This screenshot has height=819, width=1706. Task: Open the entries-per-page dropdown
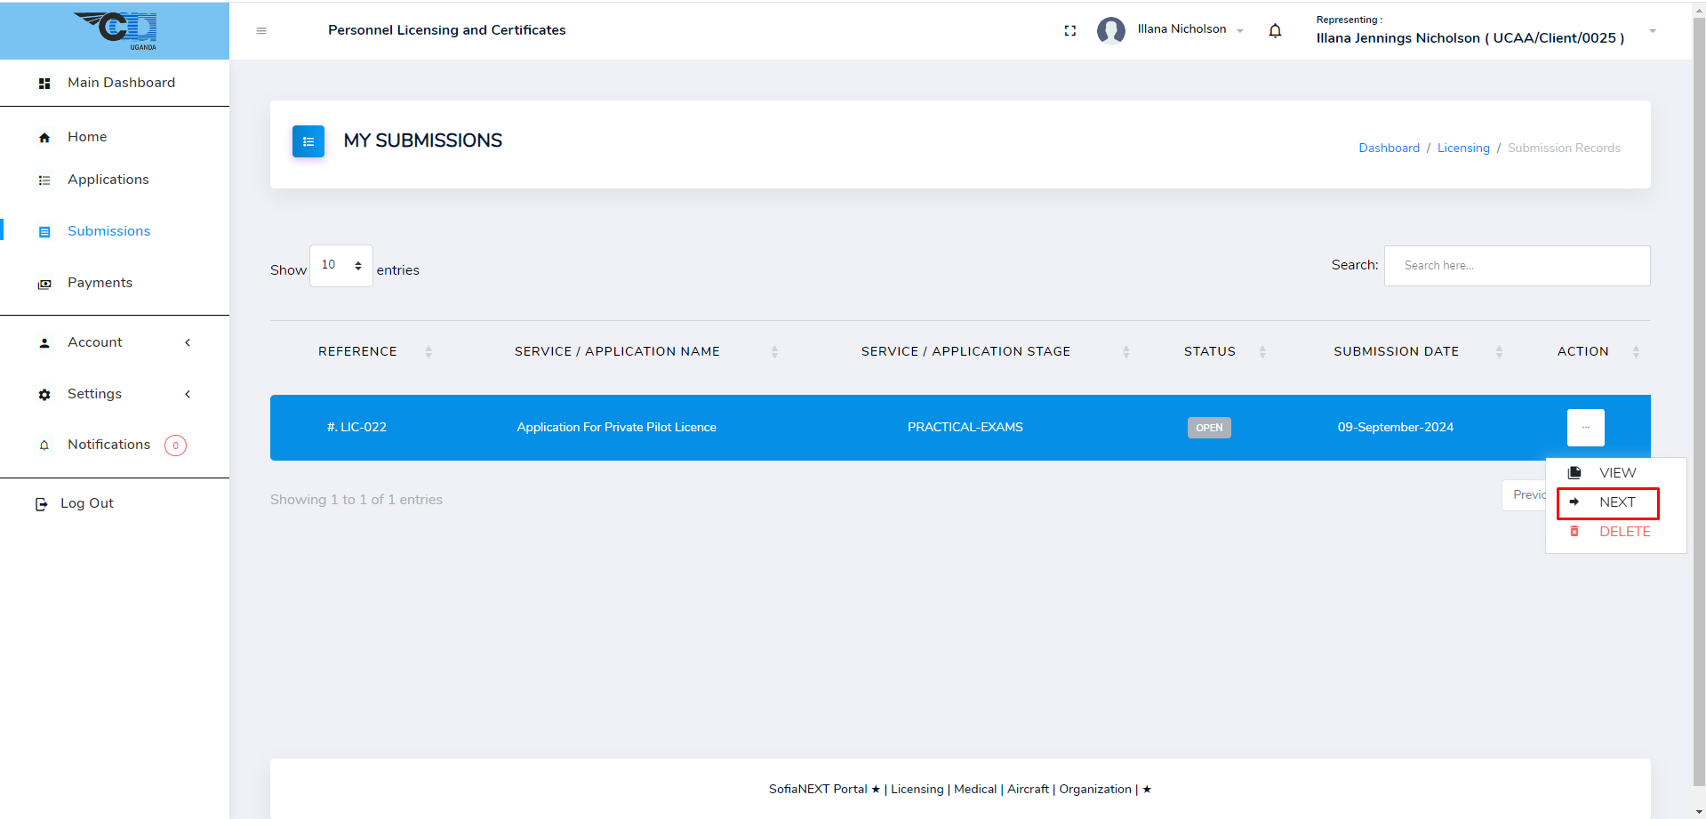(341, 266)
